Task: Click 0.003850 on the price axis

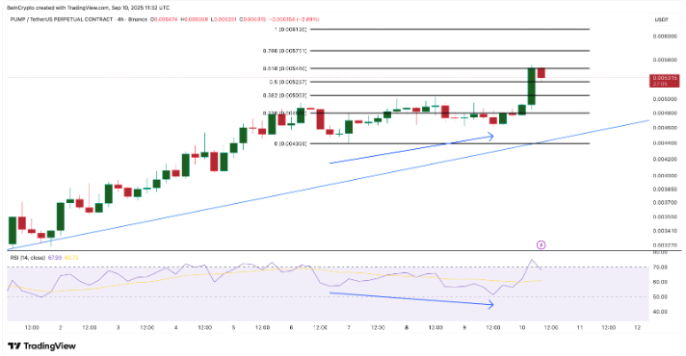Action: tap(665, 190)
